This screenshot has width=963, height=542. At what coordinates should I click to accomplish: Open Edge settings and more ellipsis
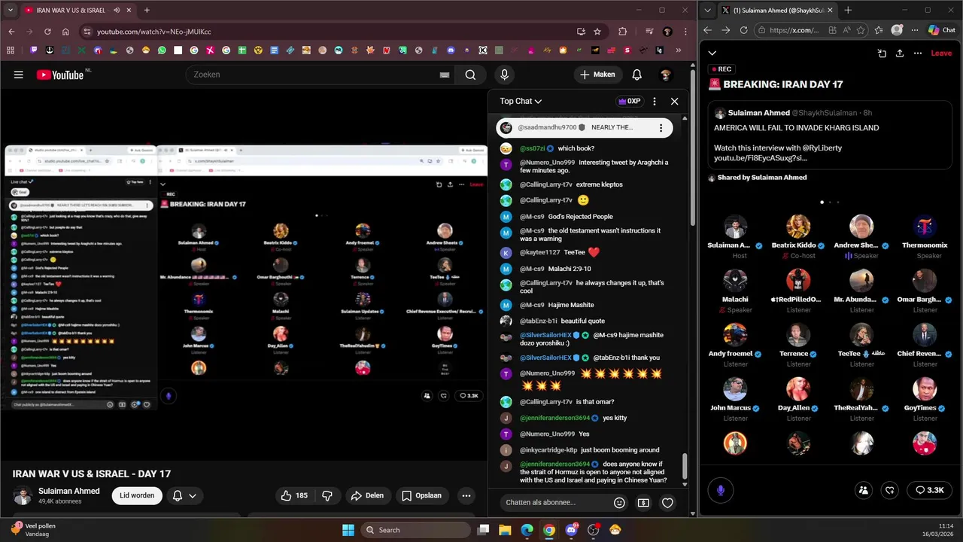tap(913, 30)
